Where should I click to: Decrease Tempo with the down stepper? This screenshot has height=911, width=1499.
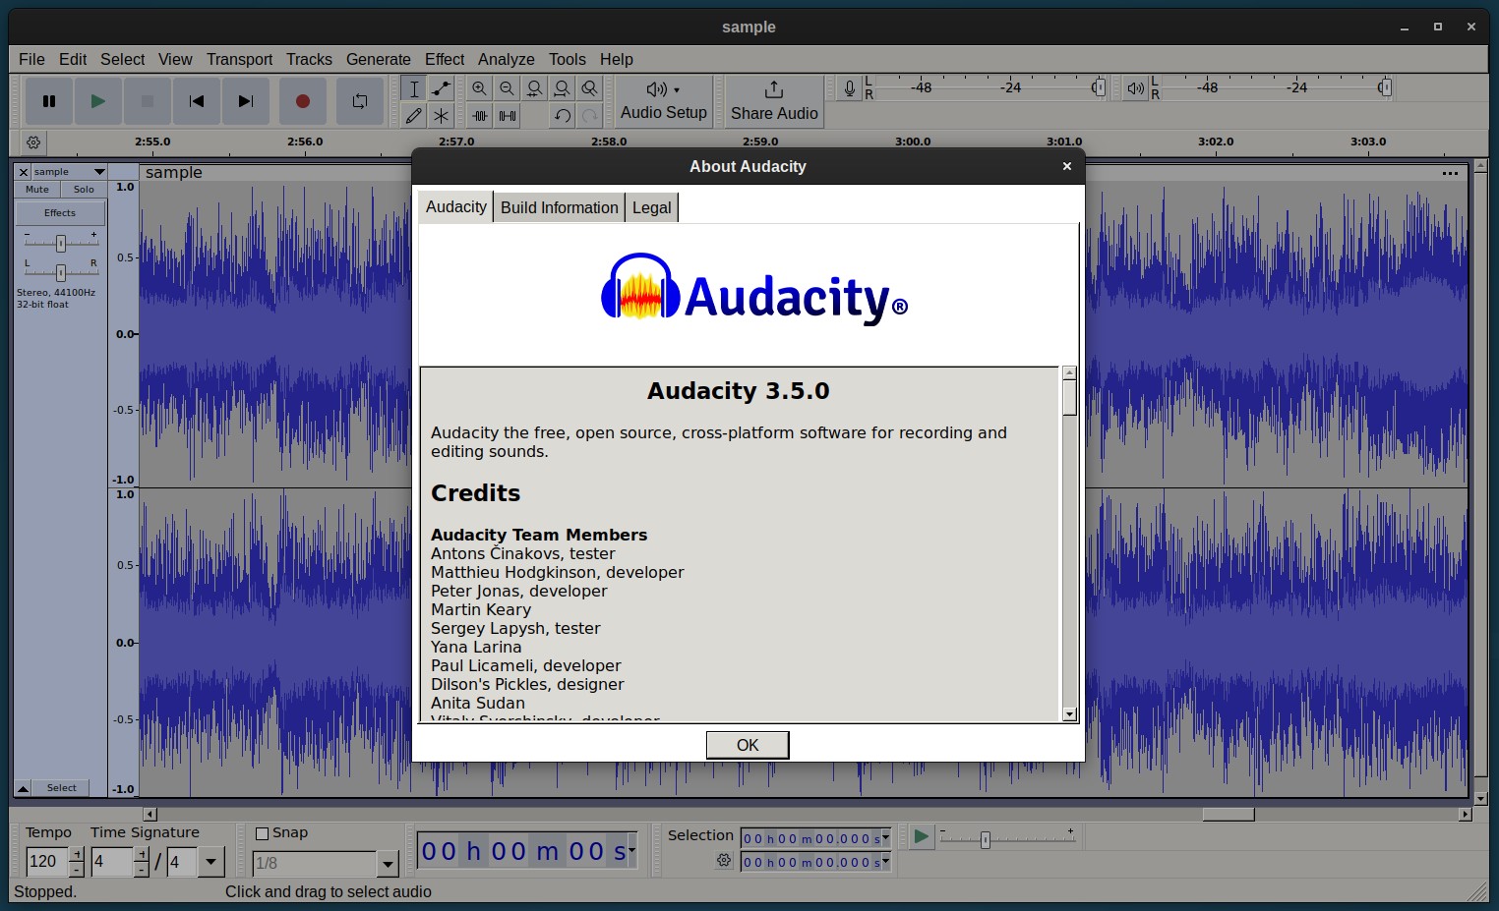(x=77, y=870)
